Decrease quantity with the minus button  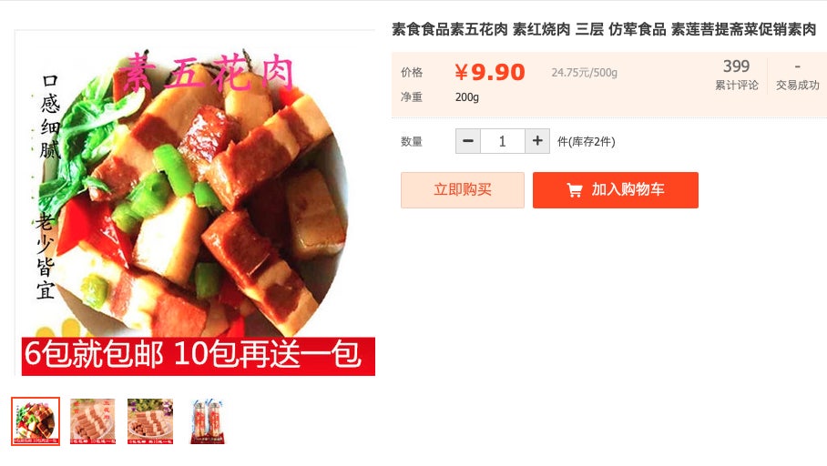[x=468, y=141]
